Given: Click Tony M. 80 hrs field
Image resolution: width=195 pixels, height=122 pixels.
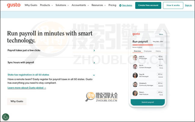Looking at the screenshot, I should (x=160, y=74).
